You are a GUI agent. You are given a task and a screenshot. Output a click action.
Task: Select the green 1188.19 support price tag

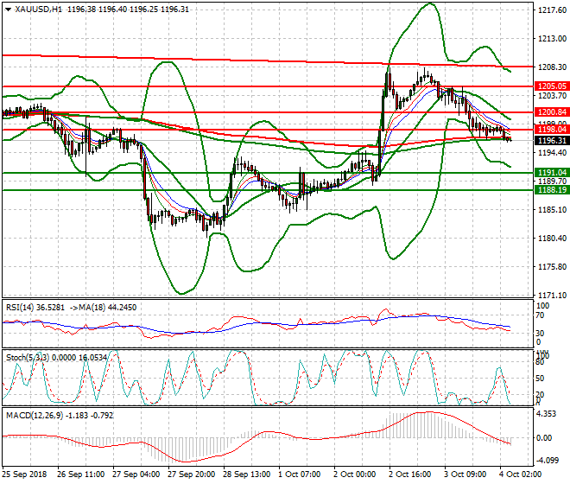point(551,189)
